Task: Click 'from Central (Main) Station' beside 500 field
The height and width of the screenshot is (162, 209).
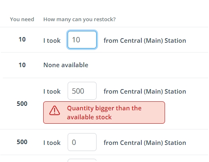Action: [x=145, y=92]
